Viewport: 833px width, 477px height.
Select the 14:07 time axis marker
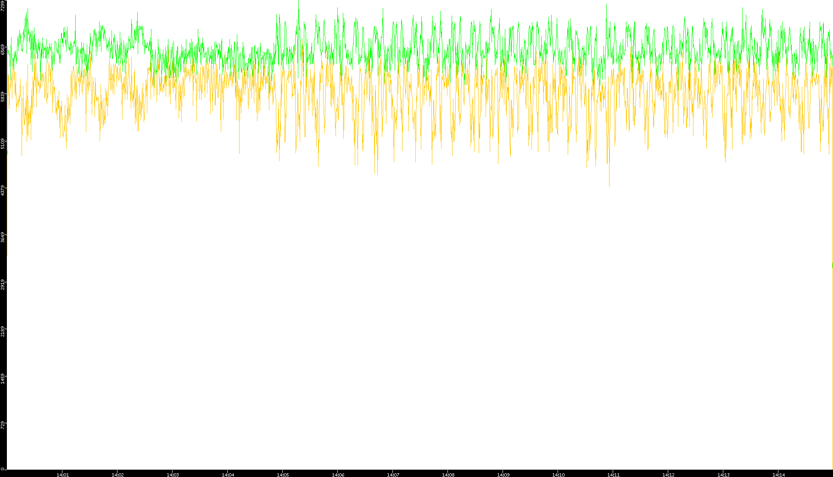(x=393, y=474)
